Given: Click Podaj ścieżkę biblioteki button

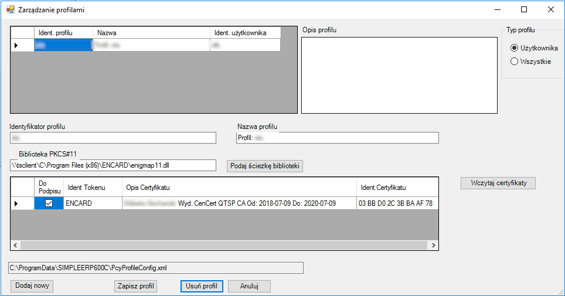Looking at the screenshot, I should click(x=265, y=166).
